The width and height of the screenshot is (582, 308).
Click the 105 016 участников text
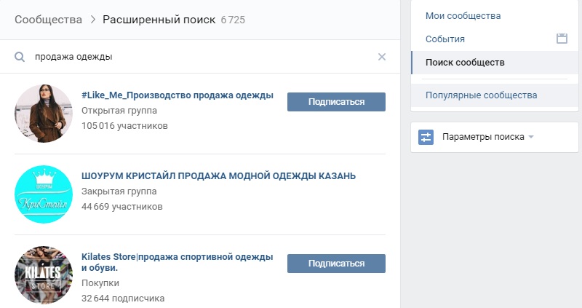pos(124,126)
